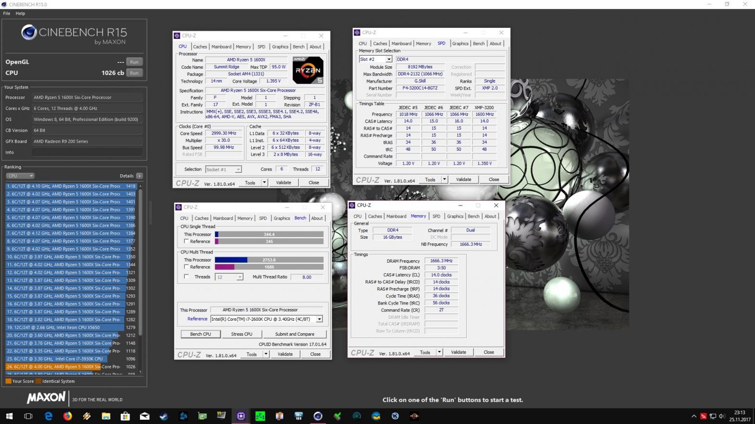
Task: Show hidden system tray icons
Action: point(694,416)
